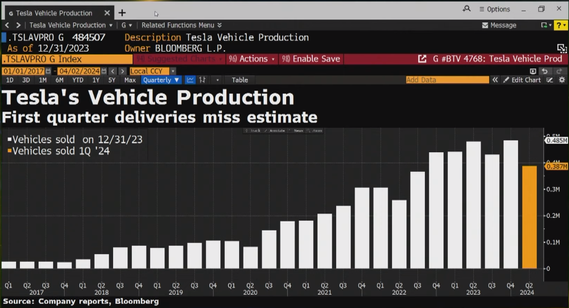This screenshot has height=308, width=569.
Task: Click the user search icon
Action: coord(467,9)
